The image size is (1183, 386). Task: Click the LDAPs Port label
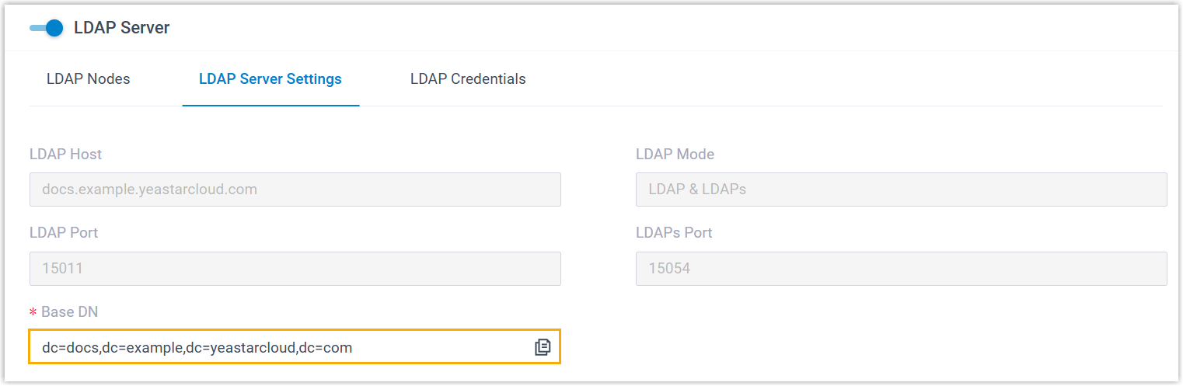pyautogui.click(x=674, y=233)
